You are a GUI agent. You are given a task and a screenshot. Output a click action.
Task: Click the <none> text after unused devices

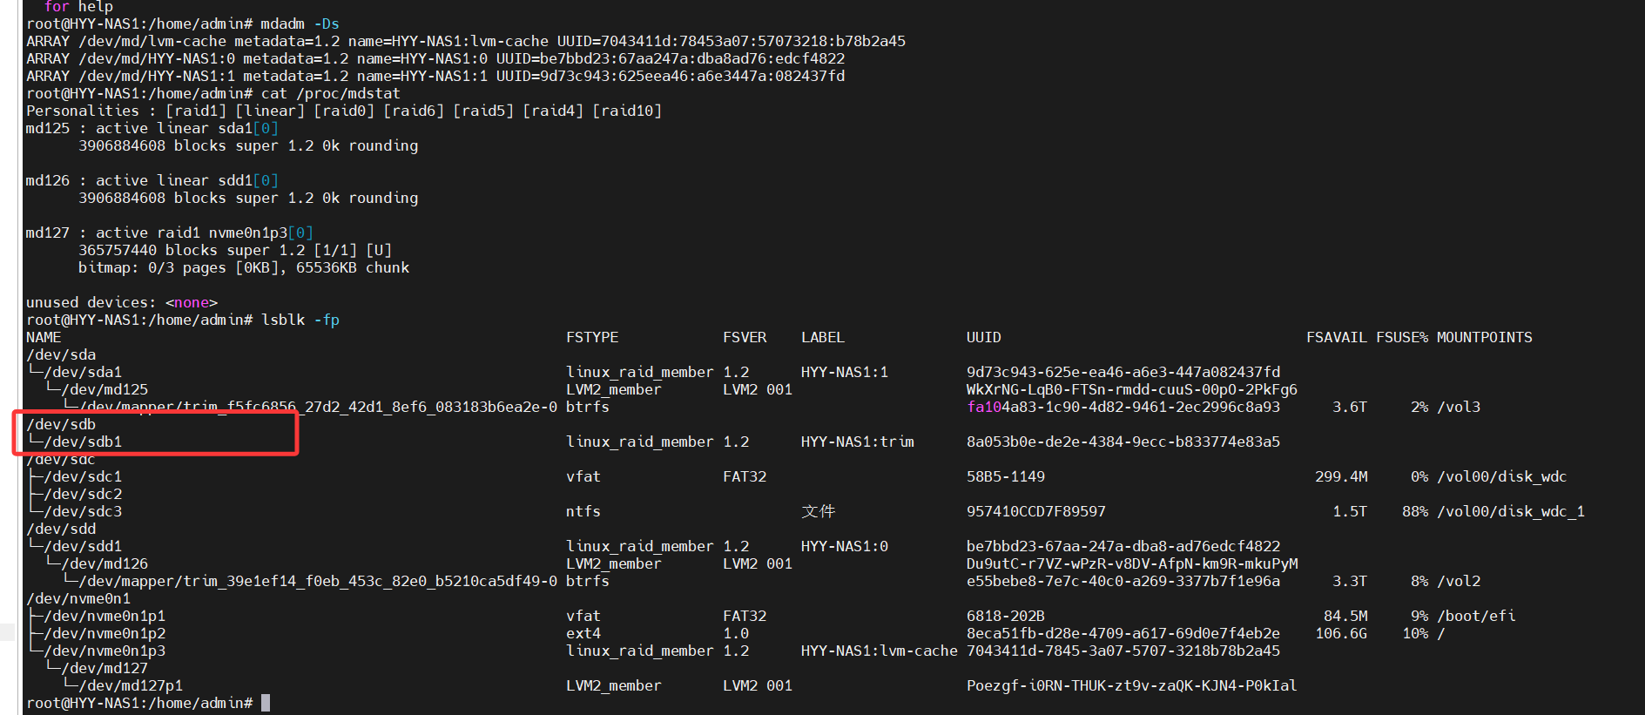coord(192,302)
